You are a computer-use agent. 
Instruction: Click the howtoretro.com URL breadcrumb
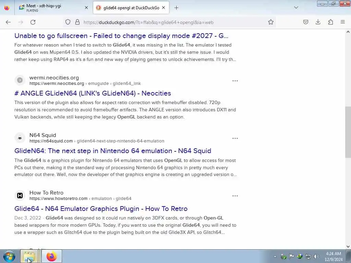(x=80, y=199)
